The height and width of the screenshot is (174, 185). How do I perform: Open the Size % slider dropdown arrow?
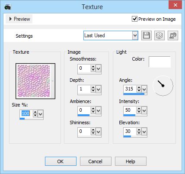click(41, 114)
